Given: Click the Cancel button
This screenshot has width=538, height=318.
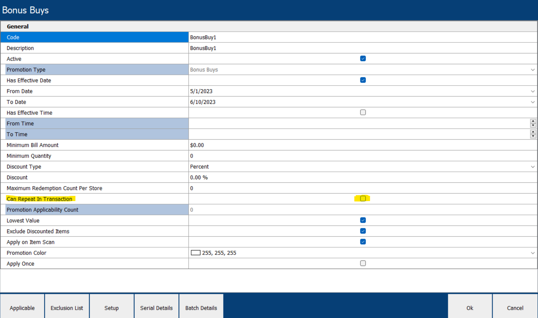Looking at the screenshot, I should click(515, 308).
